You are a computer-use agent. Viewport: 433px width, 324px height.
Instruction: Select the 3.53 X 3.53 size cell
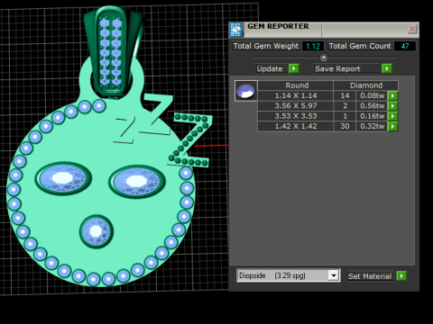[296, 116]
